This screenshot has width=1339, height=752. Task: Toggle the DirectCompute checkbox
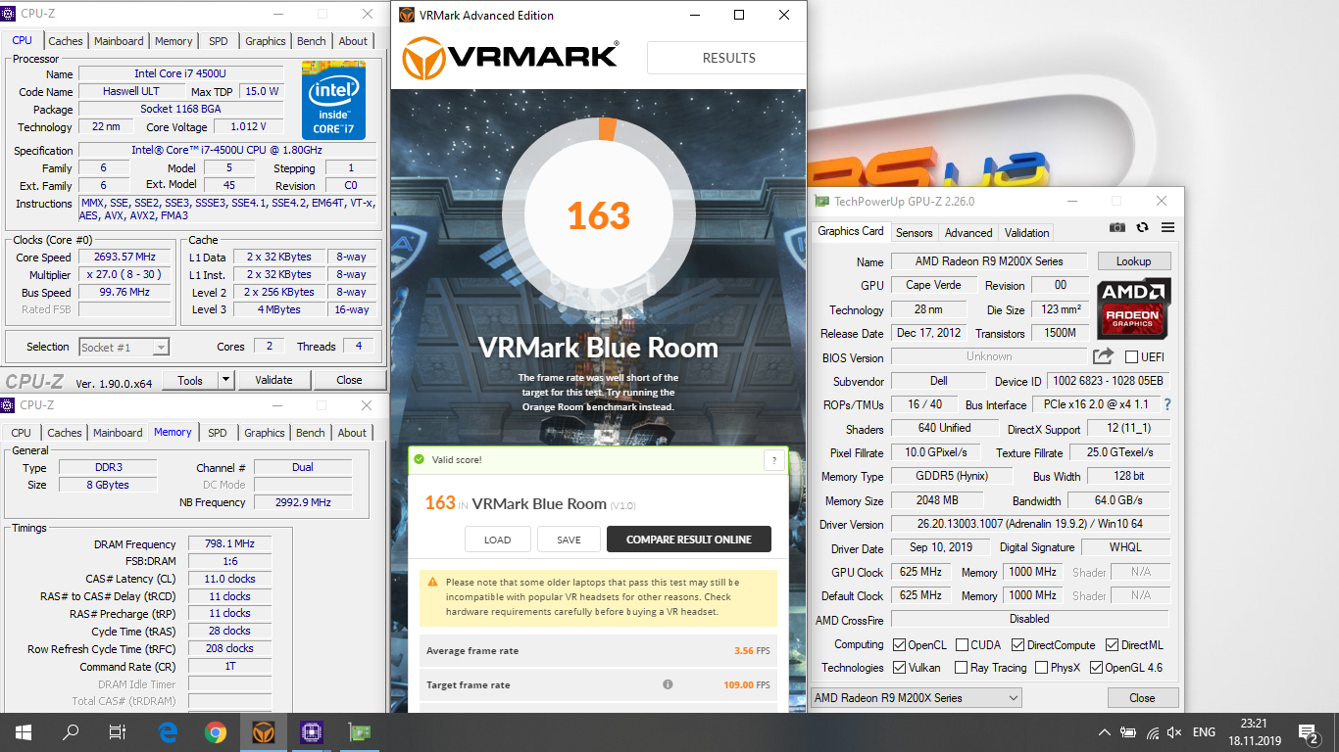click(1017, 644)
